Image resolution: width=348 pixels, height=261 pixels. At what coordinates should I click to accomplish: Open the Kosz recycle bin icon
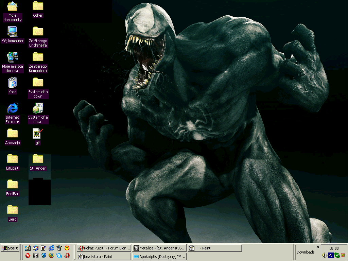[x=13, y=83]
